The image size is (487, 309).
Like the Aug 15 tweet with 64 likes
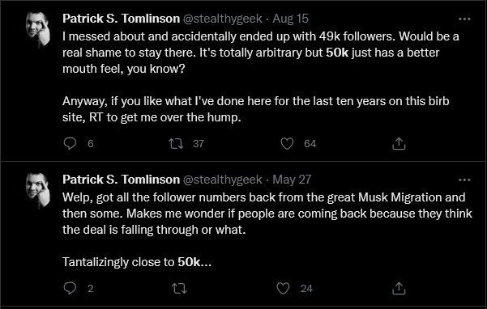(287, 143)
